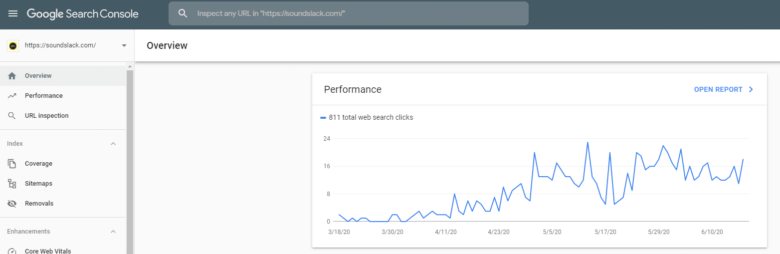Click the Overview page heading

(x=167, y=45)
